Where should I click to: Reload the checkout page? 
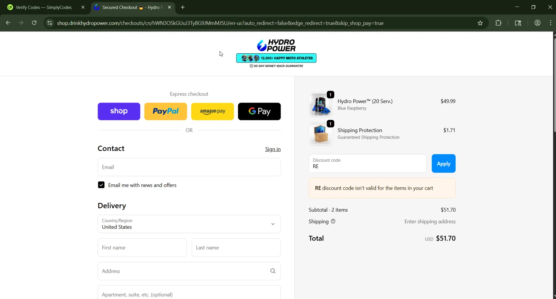click(34, 23)
